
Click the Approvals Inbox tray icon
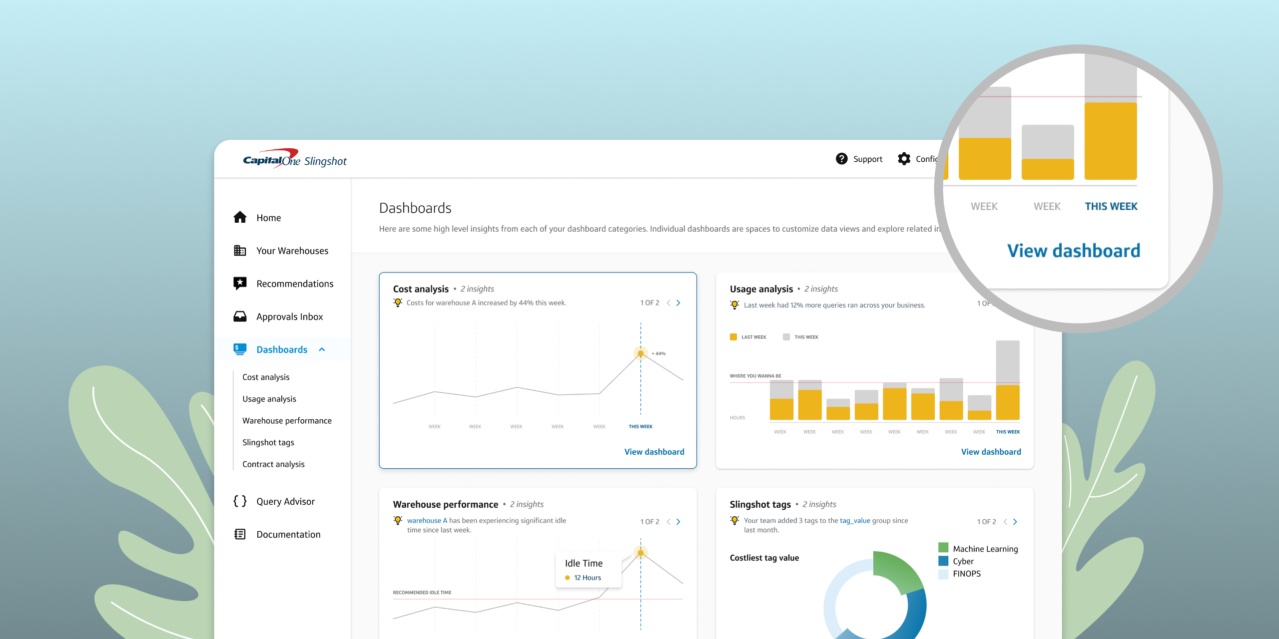click(x=240, y=316)
